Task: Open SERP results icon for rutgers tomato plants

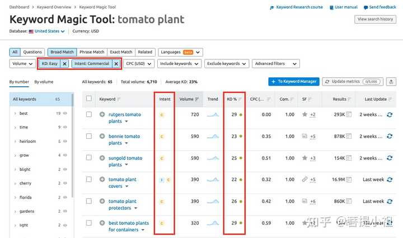Action: (x=349, y=114)
